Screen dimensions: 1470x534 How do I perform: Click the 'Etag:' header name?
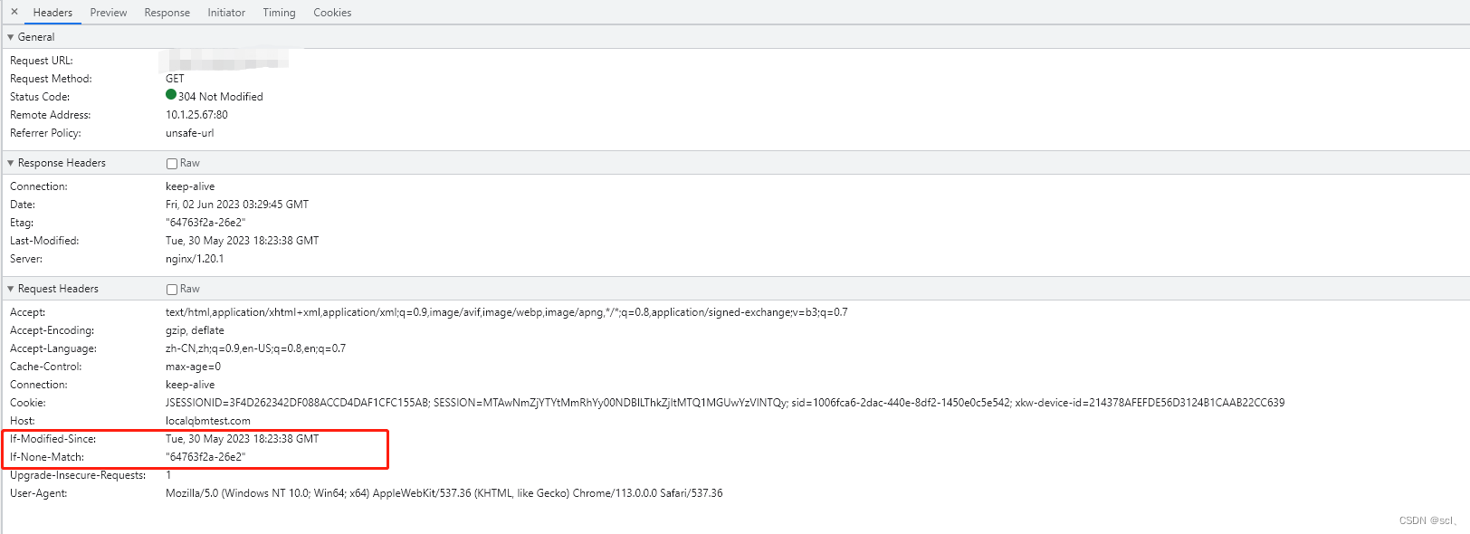pos(22,223)
